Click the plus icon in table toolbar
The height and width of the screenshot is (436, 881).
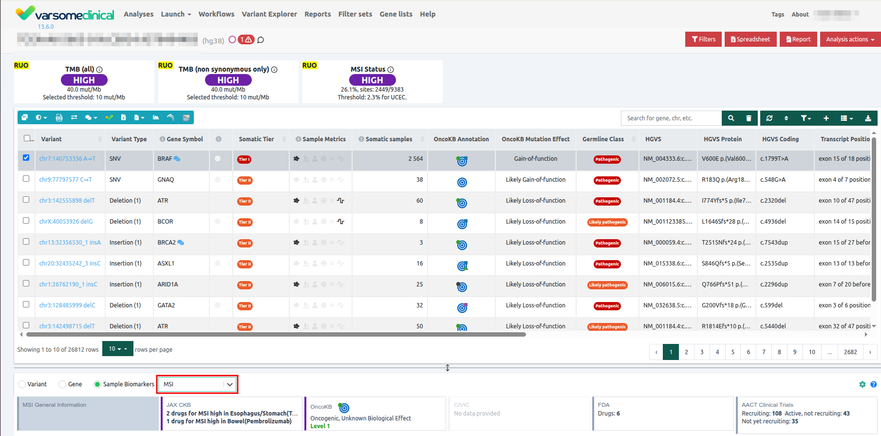point(826,118)
